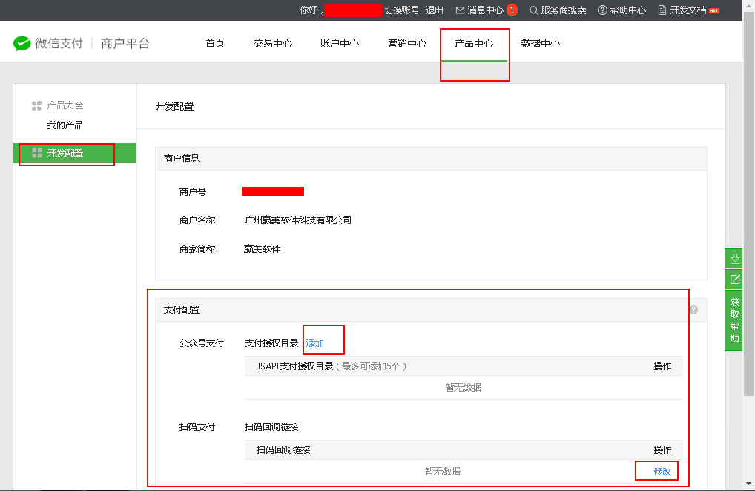Open 我的产品 in the sidebar
Image resolution: width=755 pixels, height=491 pixels.
(x=65, y=125)
